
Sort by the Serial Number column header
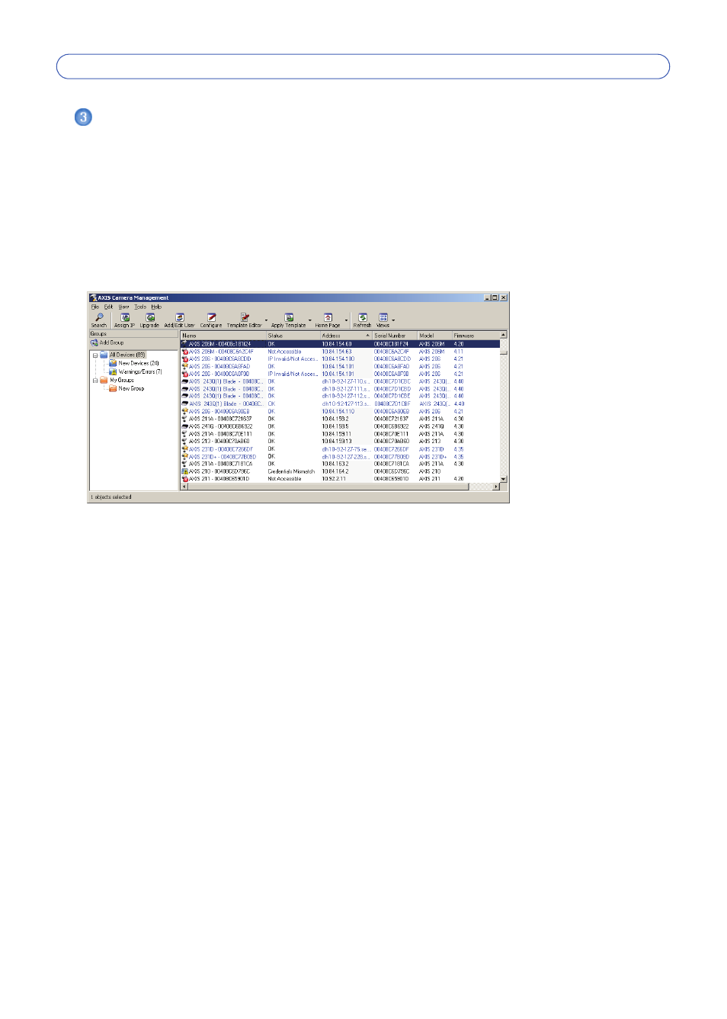(x=395, y=336)
